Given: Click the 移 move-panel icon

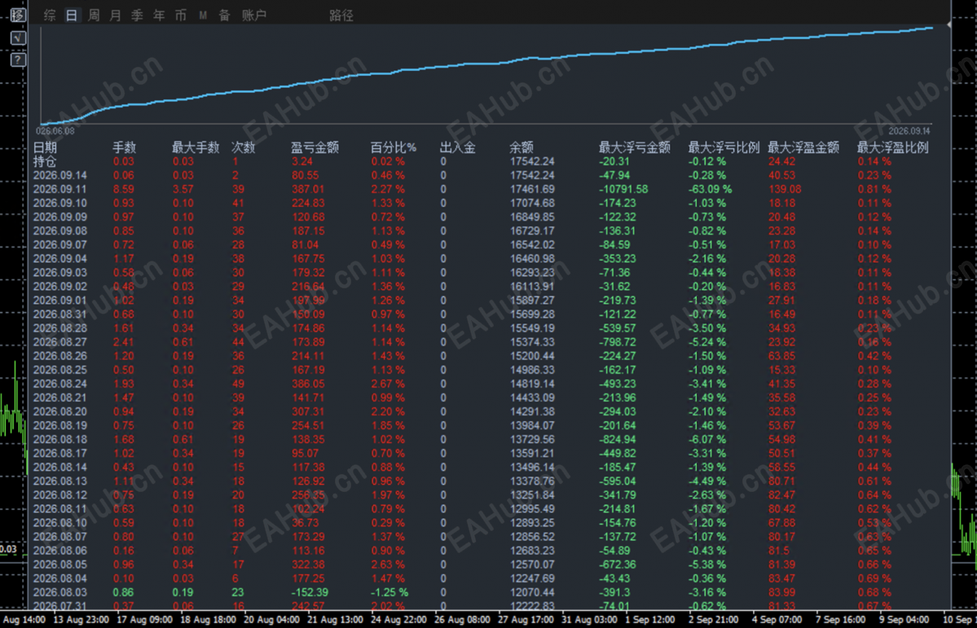Looking at the screenshot, I should coord(19,15).
